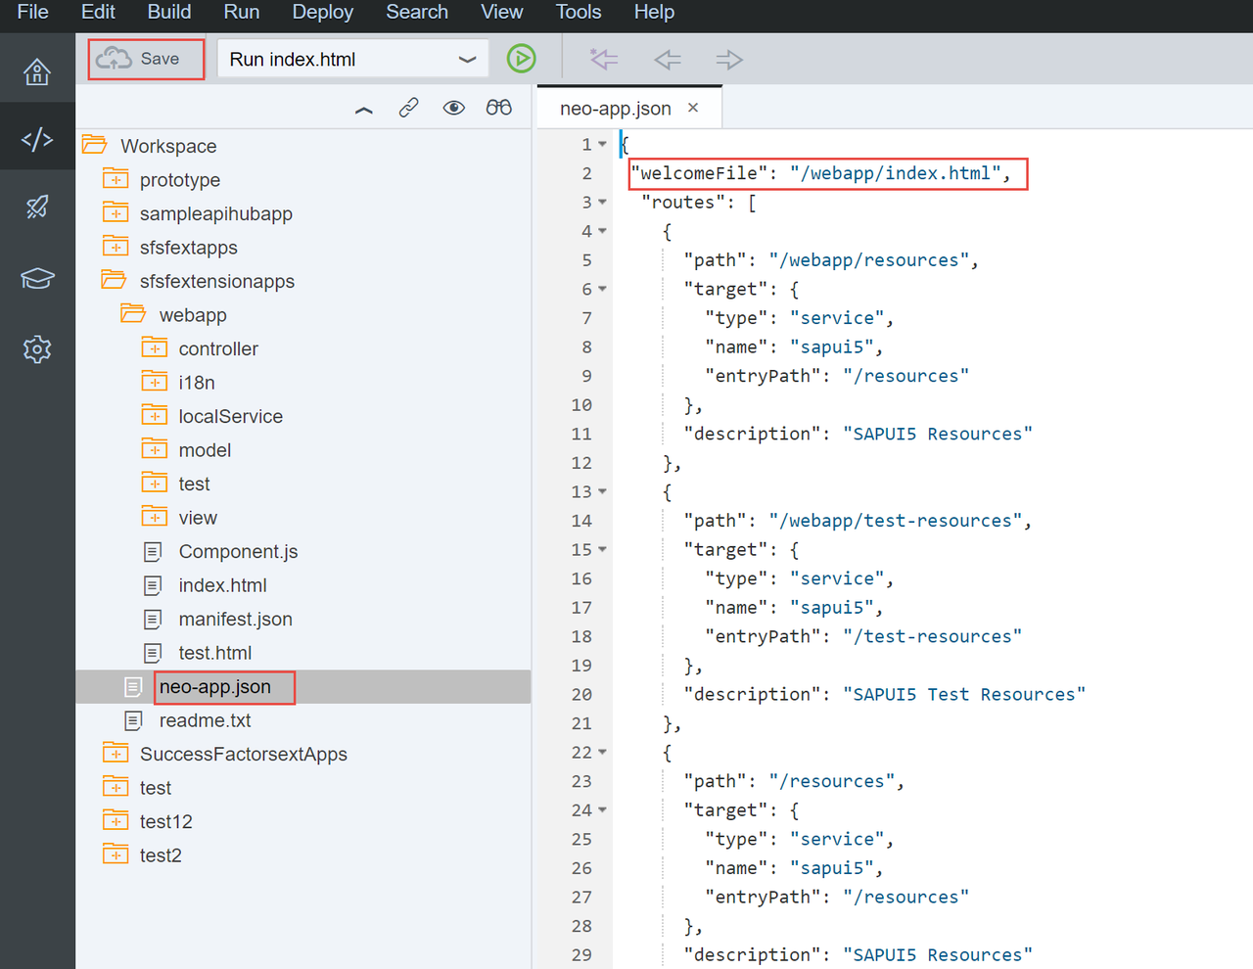Image resolution: width=1253 pixels, height=969 pixels.
Task: Click line number 10 in gutter
Action: tap(581, 405)
